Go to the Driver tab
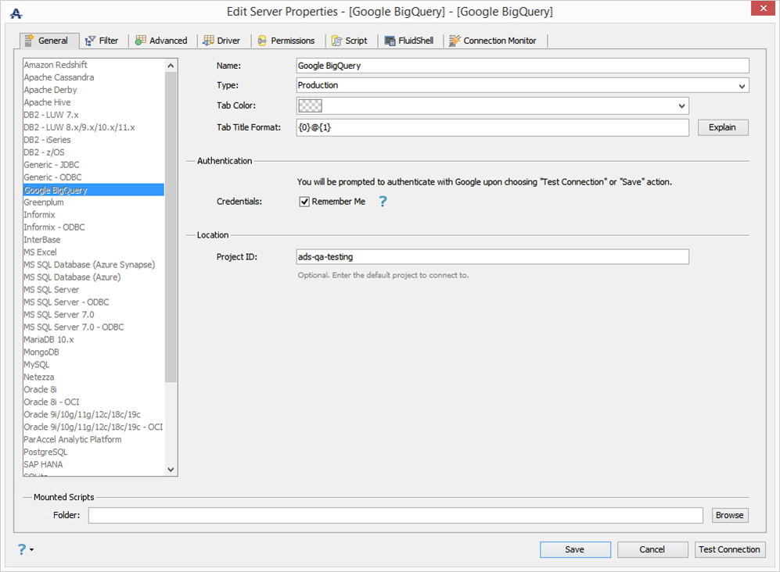 click(222, 41)
